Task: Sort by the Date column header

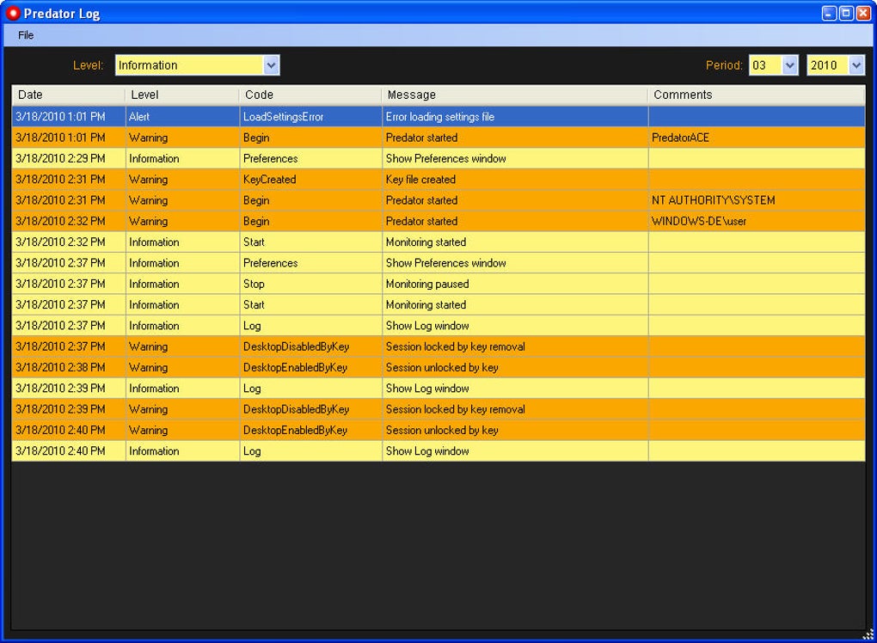Action: click(x=68, y=95)
